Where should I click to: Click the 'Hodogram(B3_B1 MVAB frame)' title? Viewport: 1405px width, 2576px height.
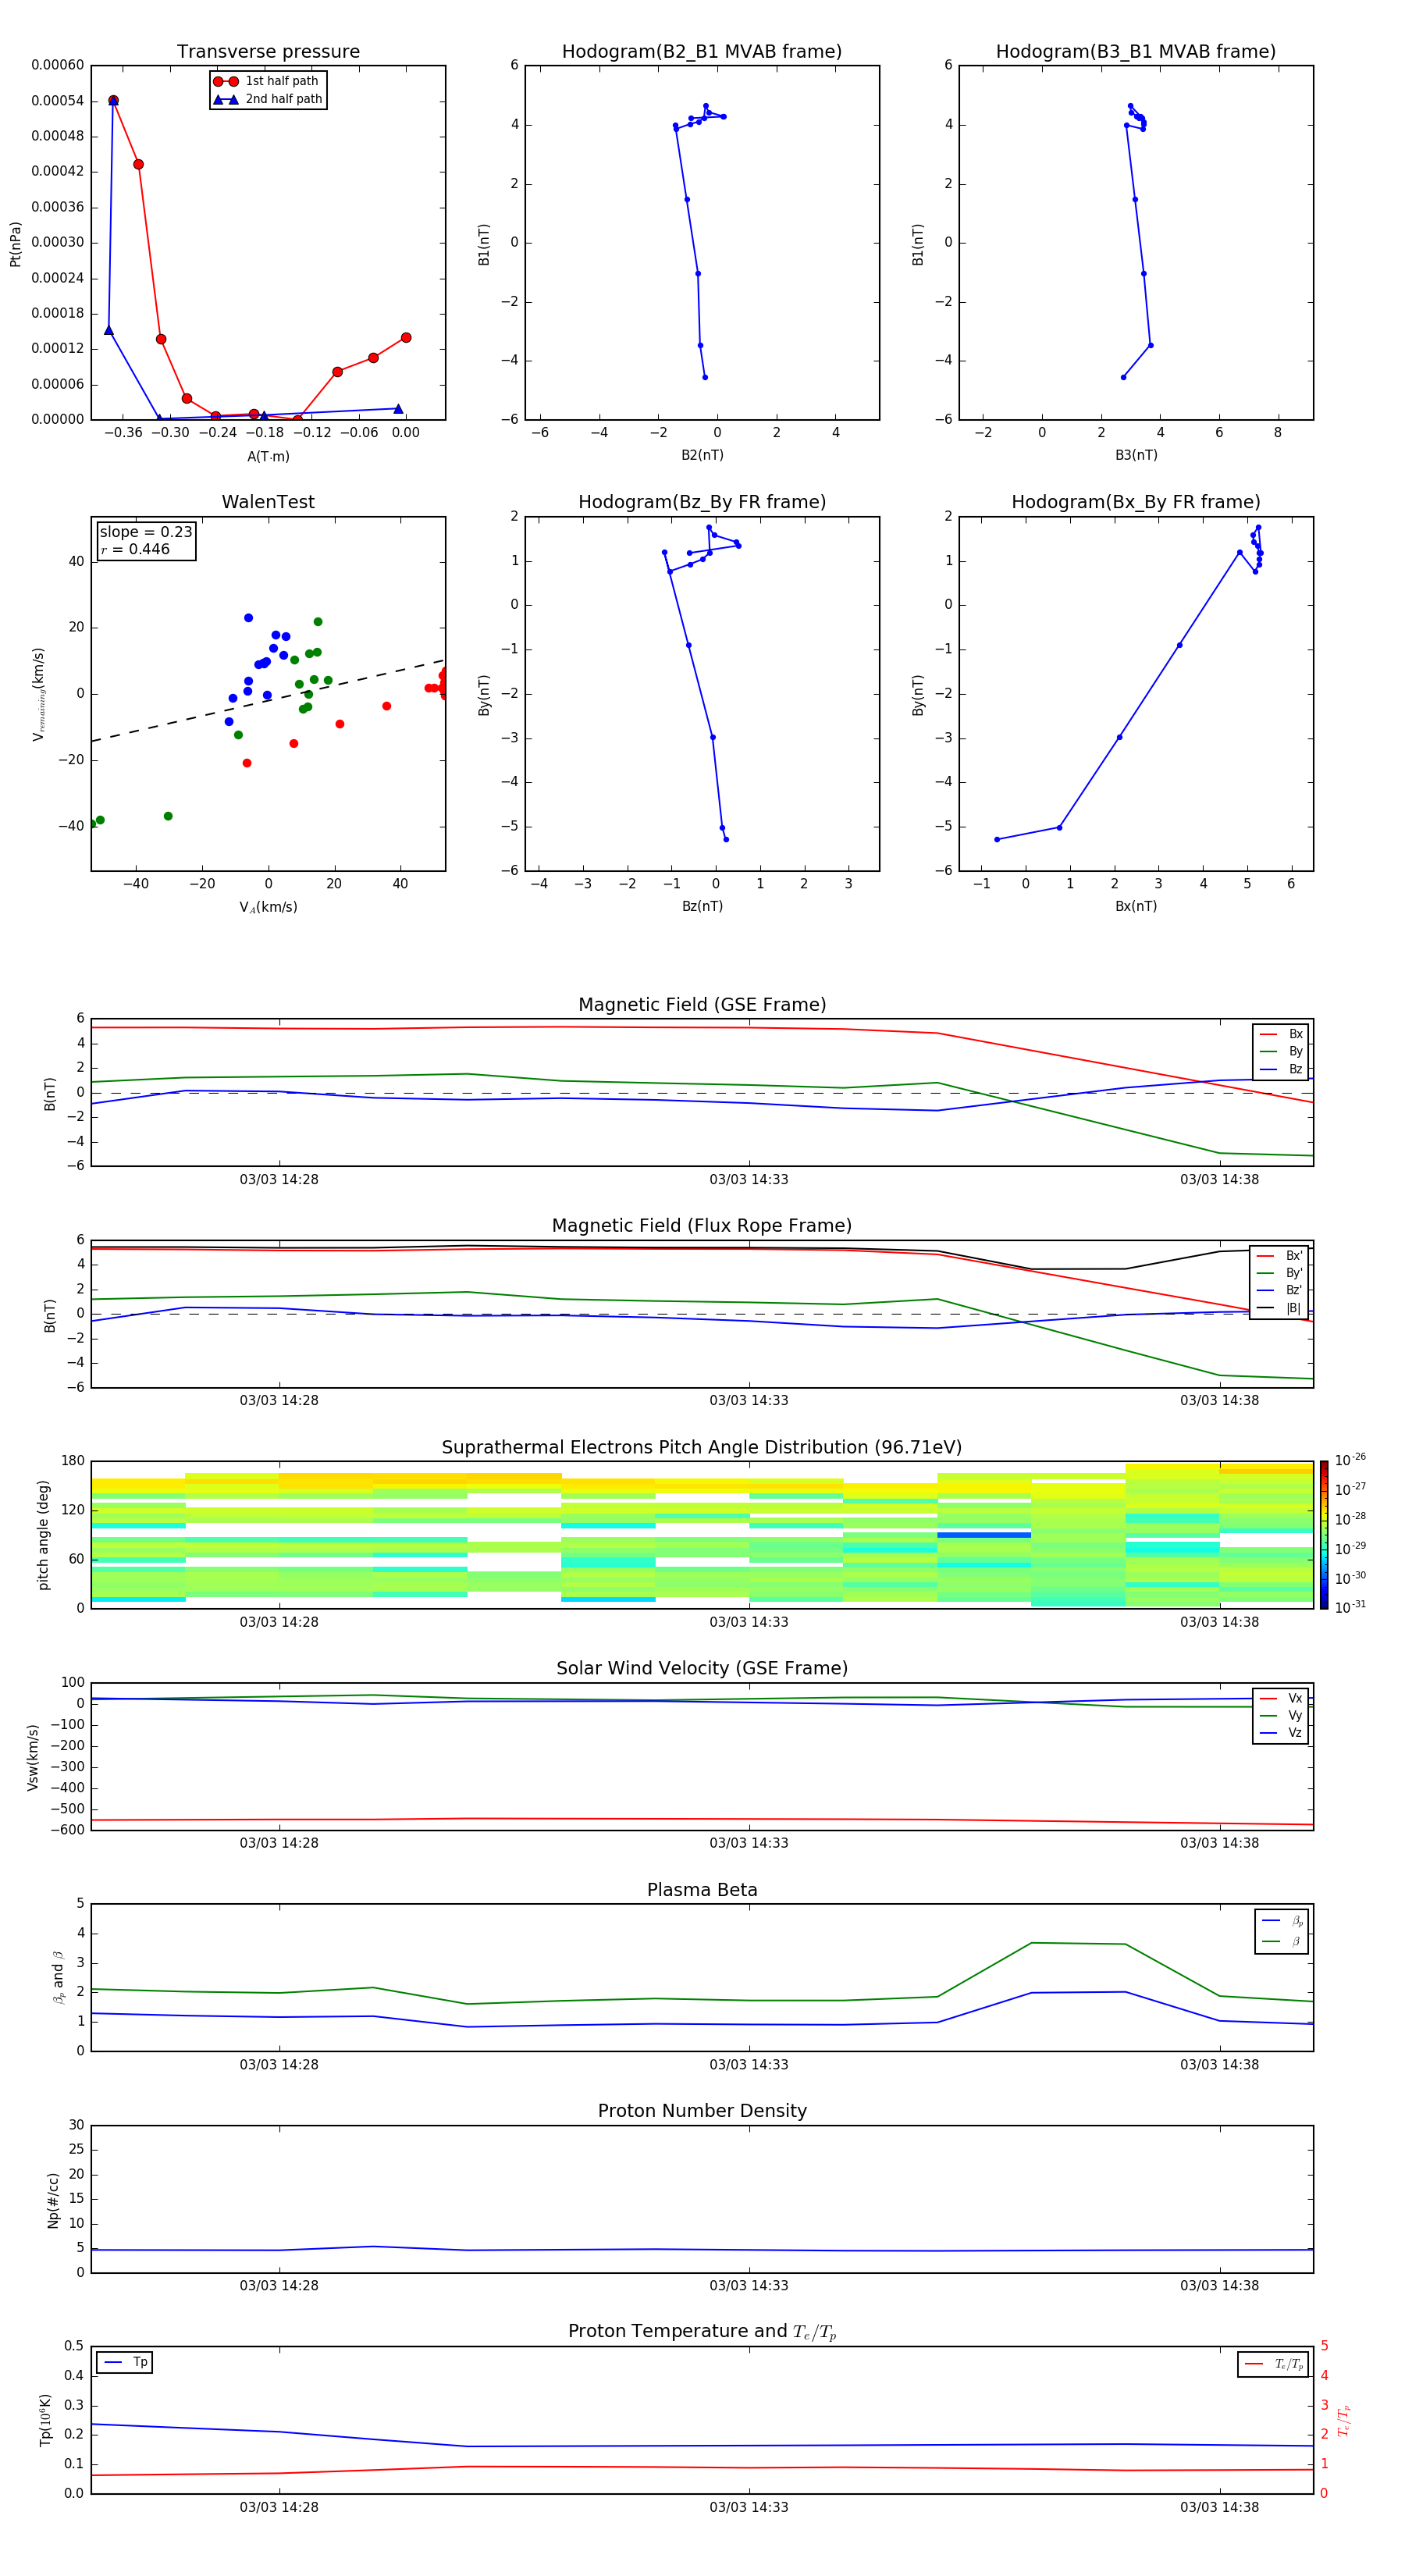coord(1136,52)
